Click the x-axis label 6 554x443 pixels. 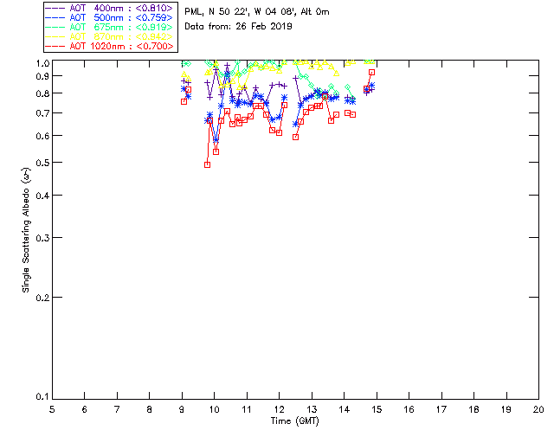pos(85,410)
